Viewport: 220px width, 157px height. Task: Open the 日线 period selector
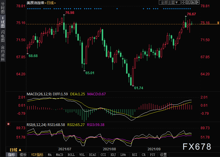click(16, 150)
